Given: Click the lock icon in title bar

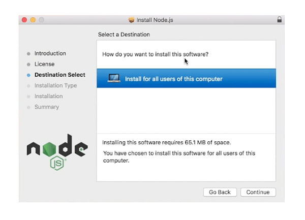Looking at the screenshot, I should (x=279, y=20).
